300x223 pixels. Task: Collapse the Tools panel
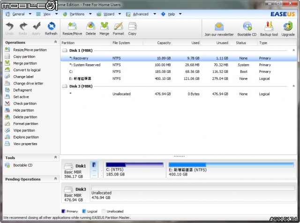[x=55, y=157]
